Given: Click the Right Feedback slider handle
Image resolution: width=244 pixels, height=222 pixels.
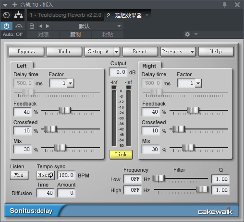Looking at the screenshot, I should click(193, 110).
